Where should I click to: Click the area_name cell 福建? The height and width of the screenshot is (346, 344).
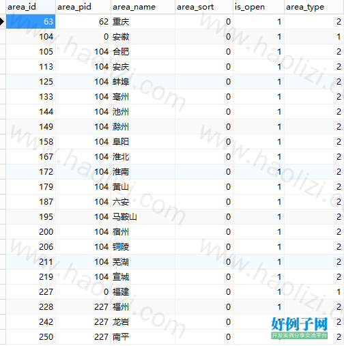coord(143,292)
